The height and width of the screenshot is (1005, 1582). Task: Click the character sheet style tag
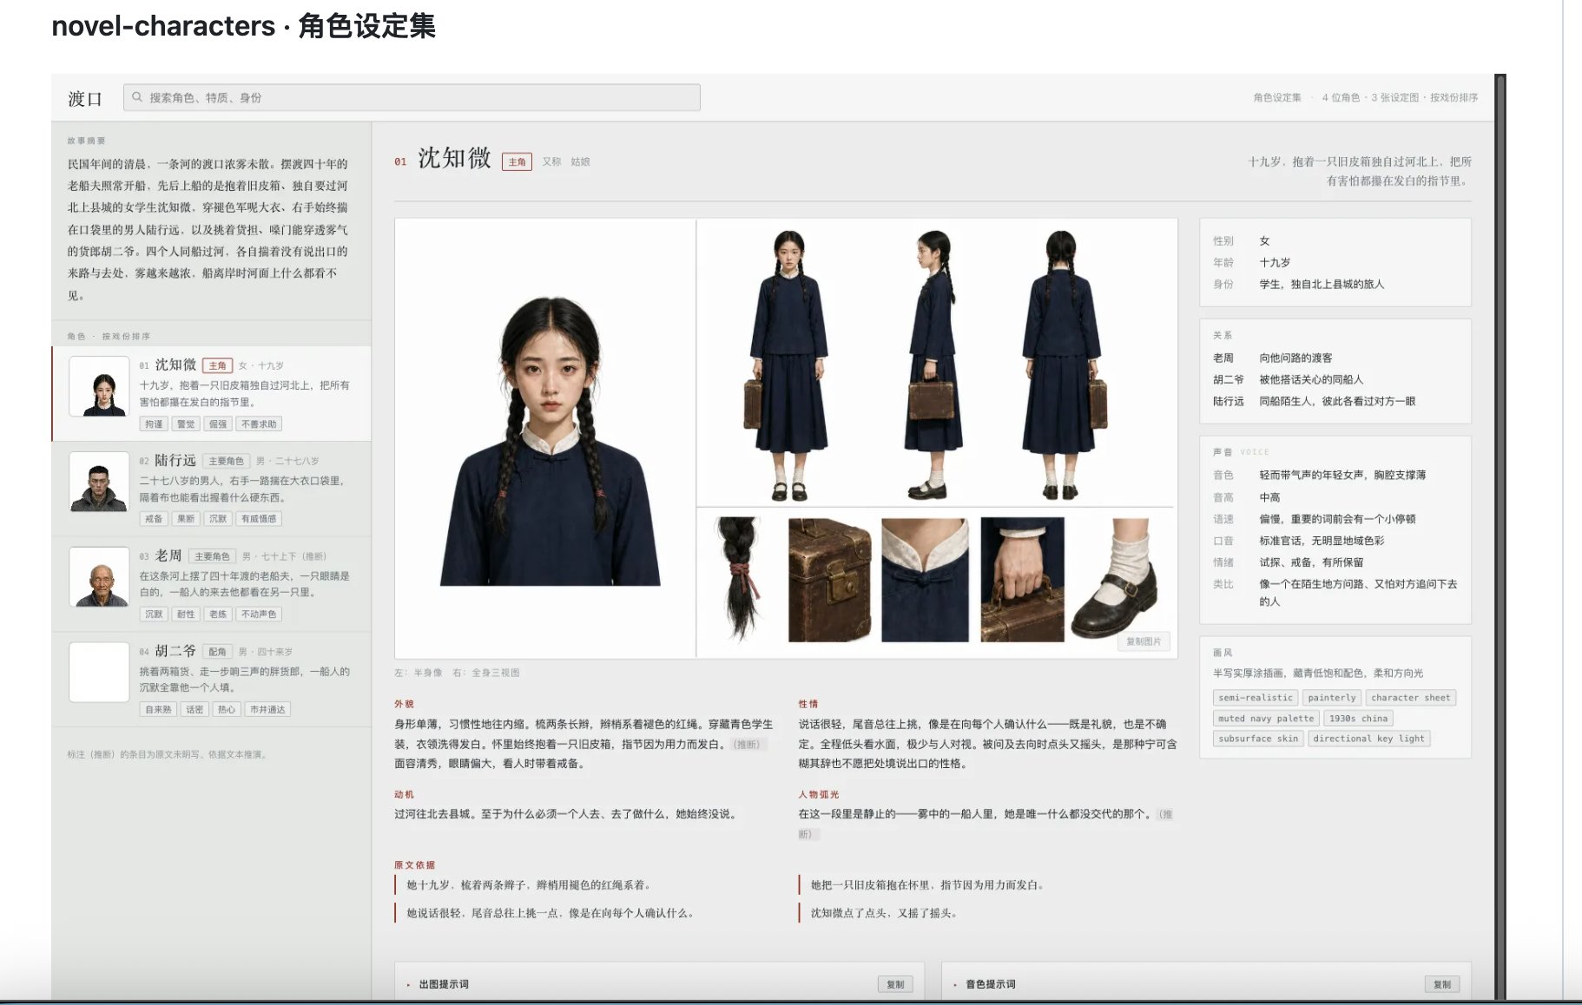(1410, 698)
